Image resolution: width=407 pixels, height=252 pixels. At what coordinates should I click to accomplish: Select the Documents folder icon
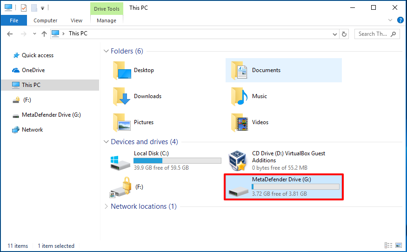click(240, 70)
